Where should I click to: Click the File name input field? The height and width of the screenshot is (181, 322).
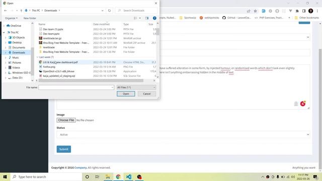point(76,87)
